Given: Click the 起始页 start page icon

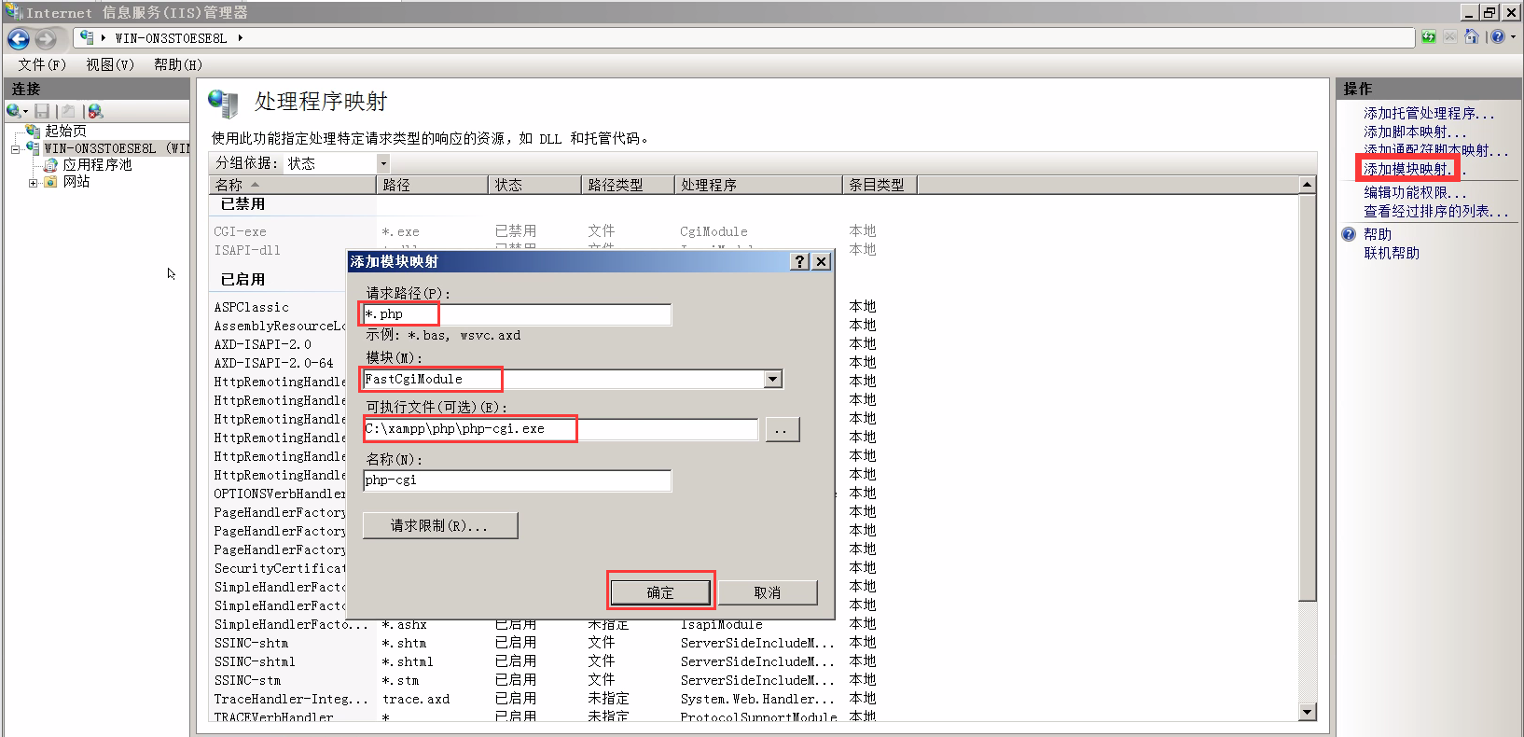Looking at the screenshot, I should (x=34, y=131).
